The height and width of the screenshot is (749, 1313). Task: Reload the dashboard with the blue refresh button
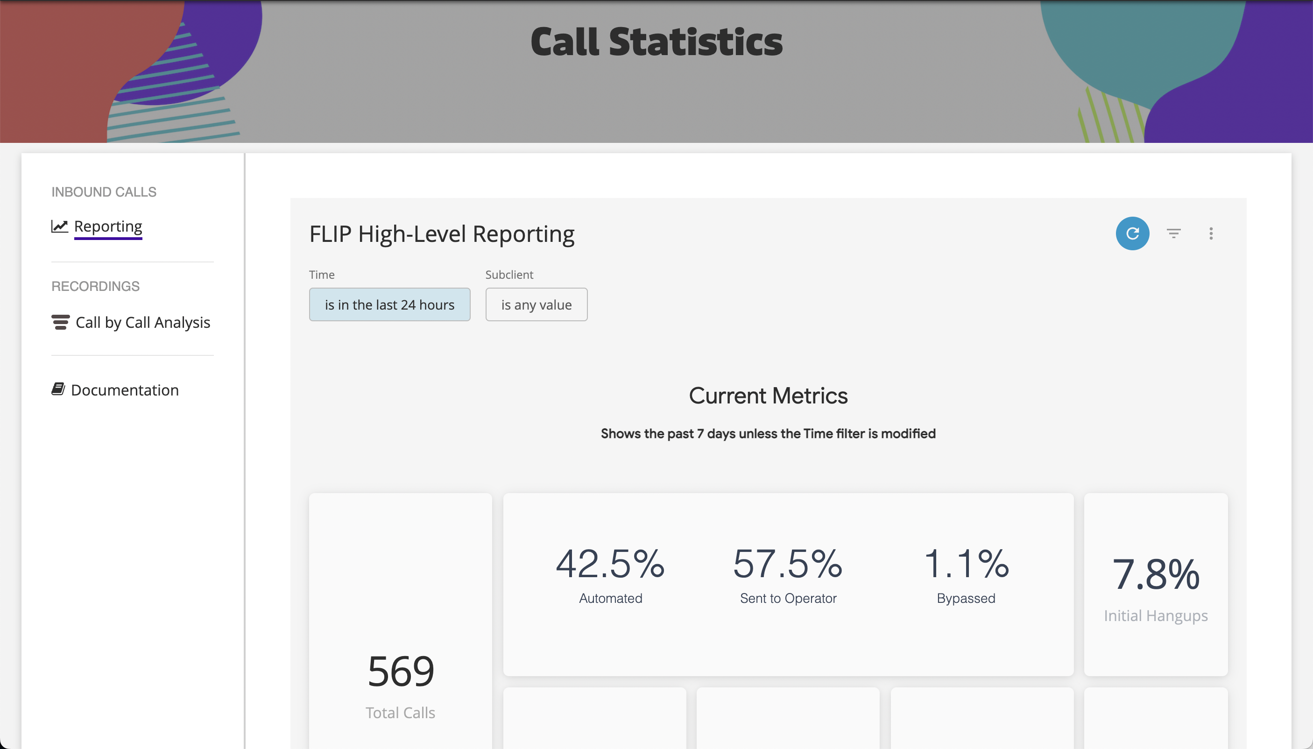[1132, 233]
